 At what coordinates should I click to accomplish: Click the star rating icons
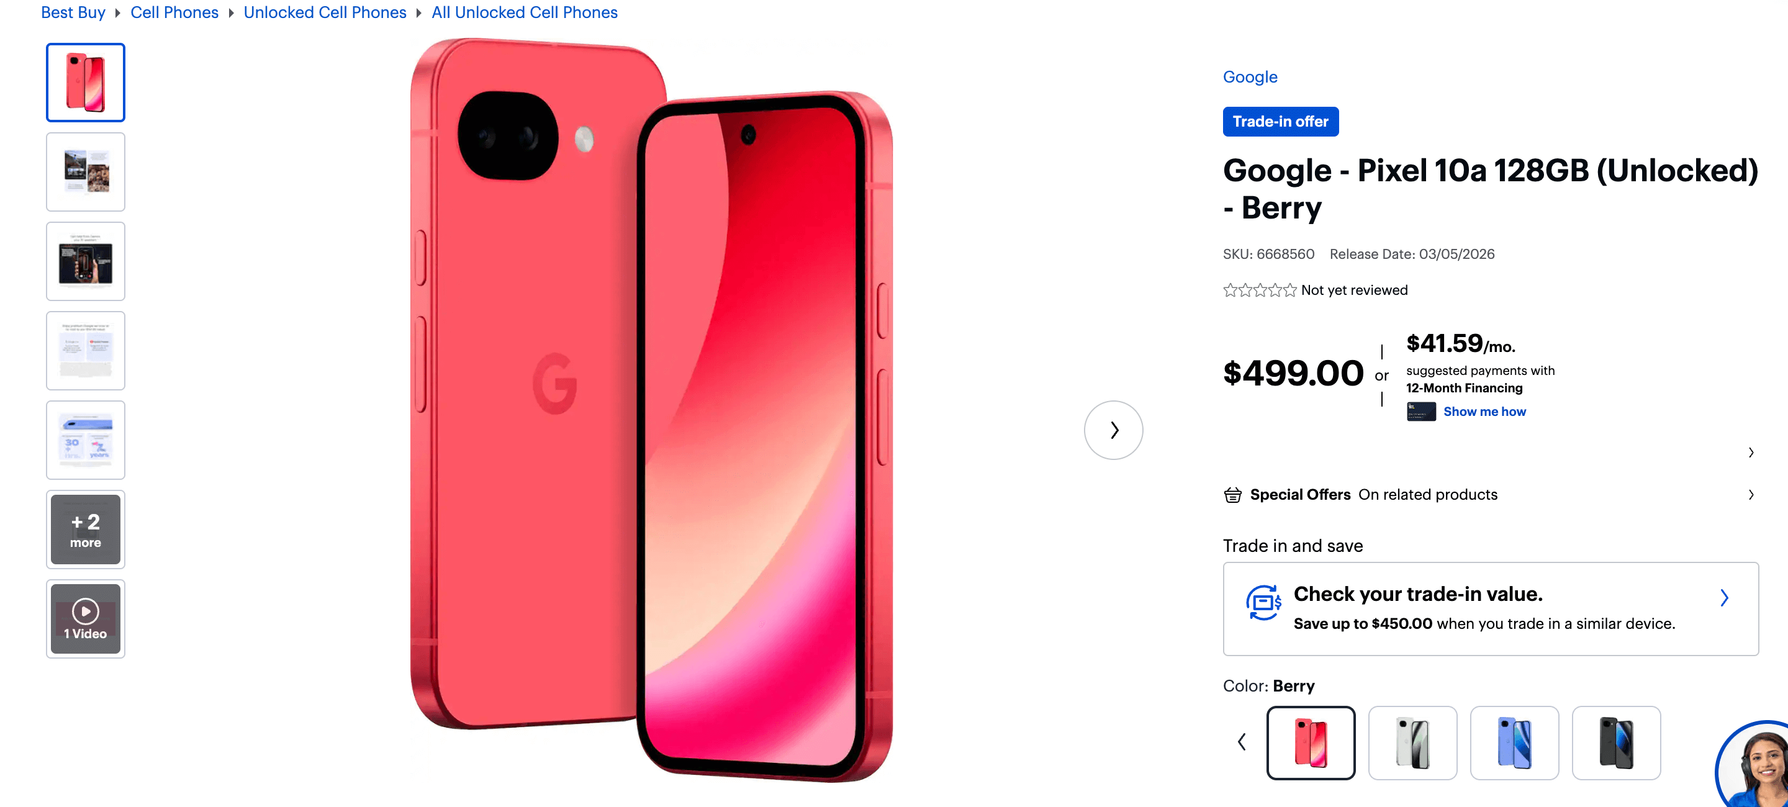1259,290
